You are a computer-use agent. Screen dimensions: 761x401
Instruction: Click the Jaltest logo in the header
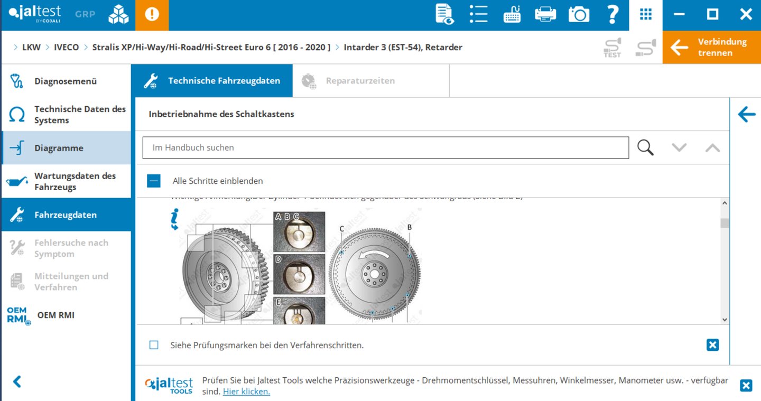35,15
